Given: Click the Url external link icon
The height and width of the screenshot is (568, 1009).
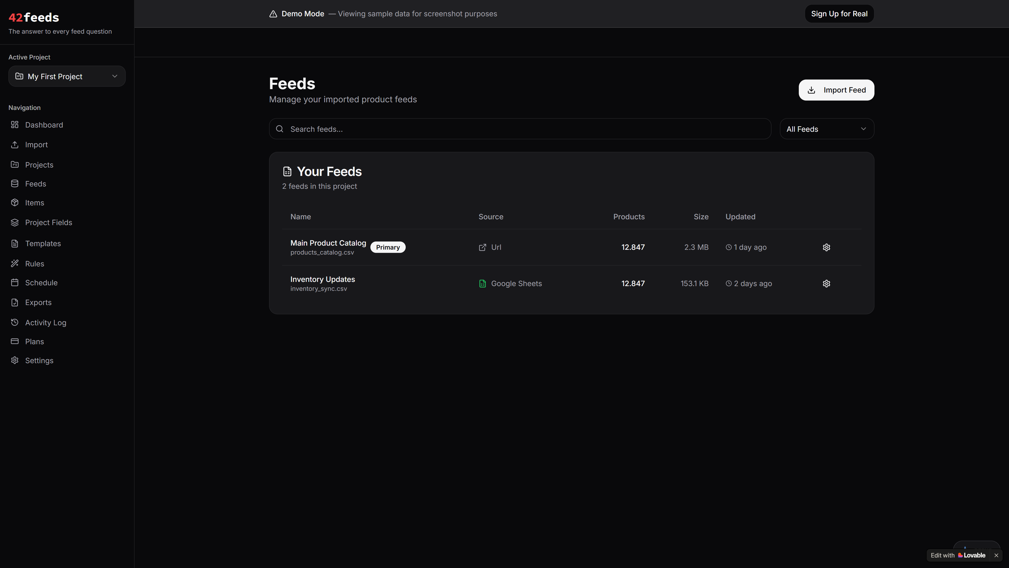Looking at the screenshot, I should (483, 247).
